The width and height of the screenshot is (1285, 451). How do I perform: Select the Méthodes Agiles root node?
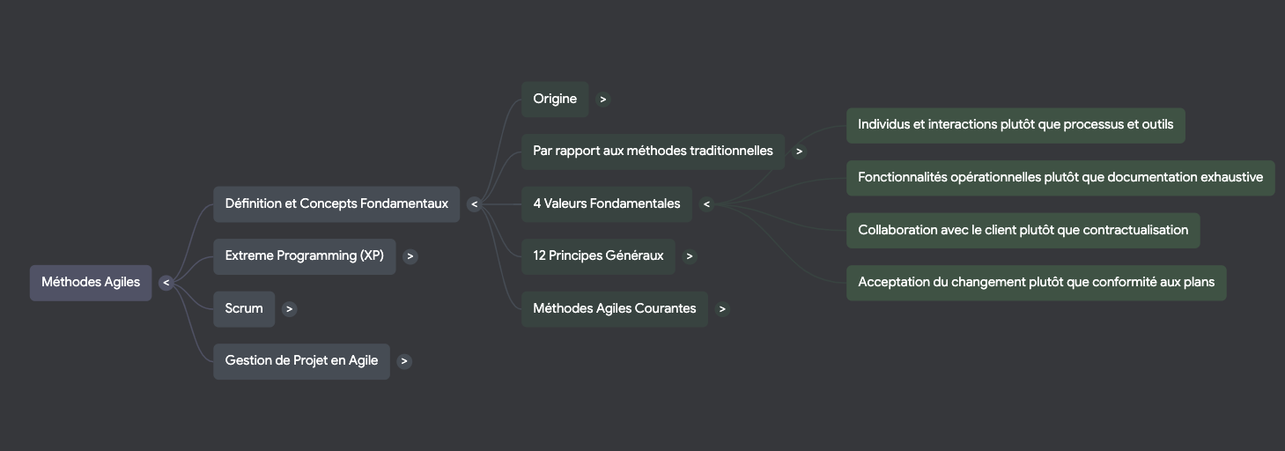(x=91, y=283)
